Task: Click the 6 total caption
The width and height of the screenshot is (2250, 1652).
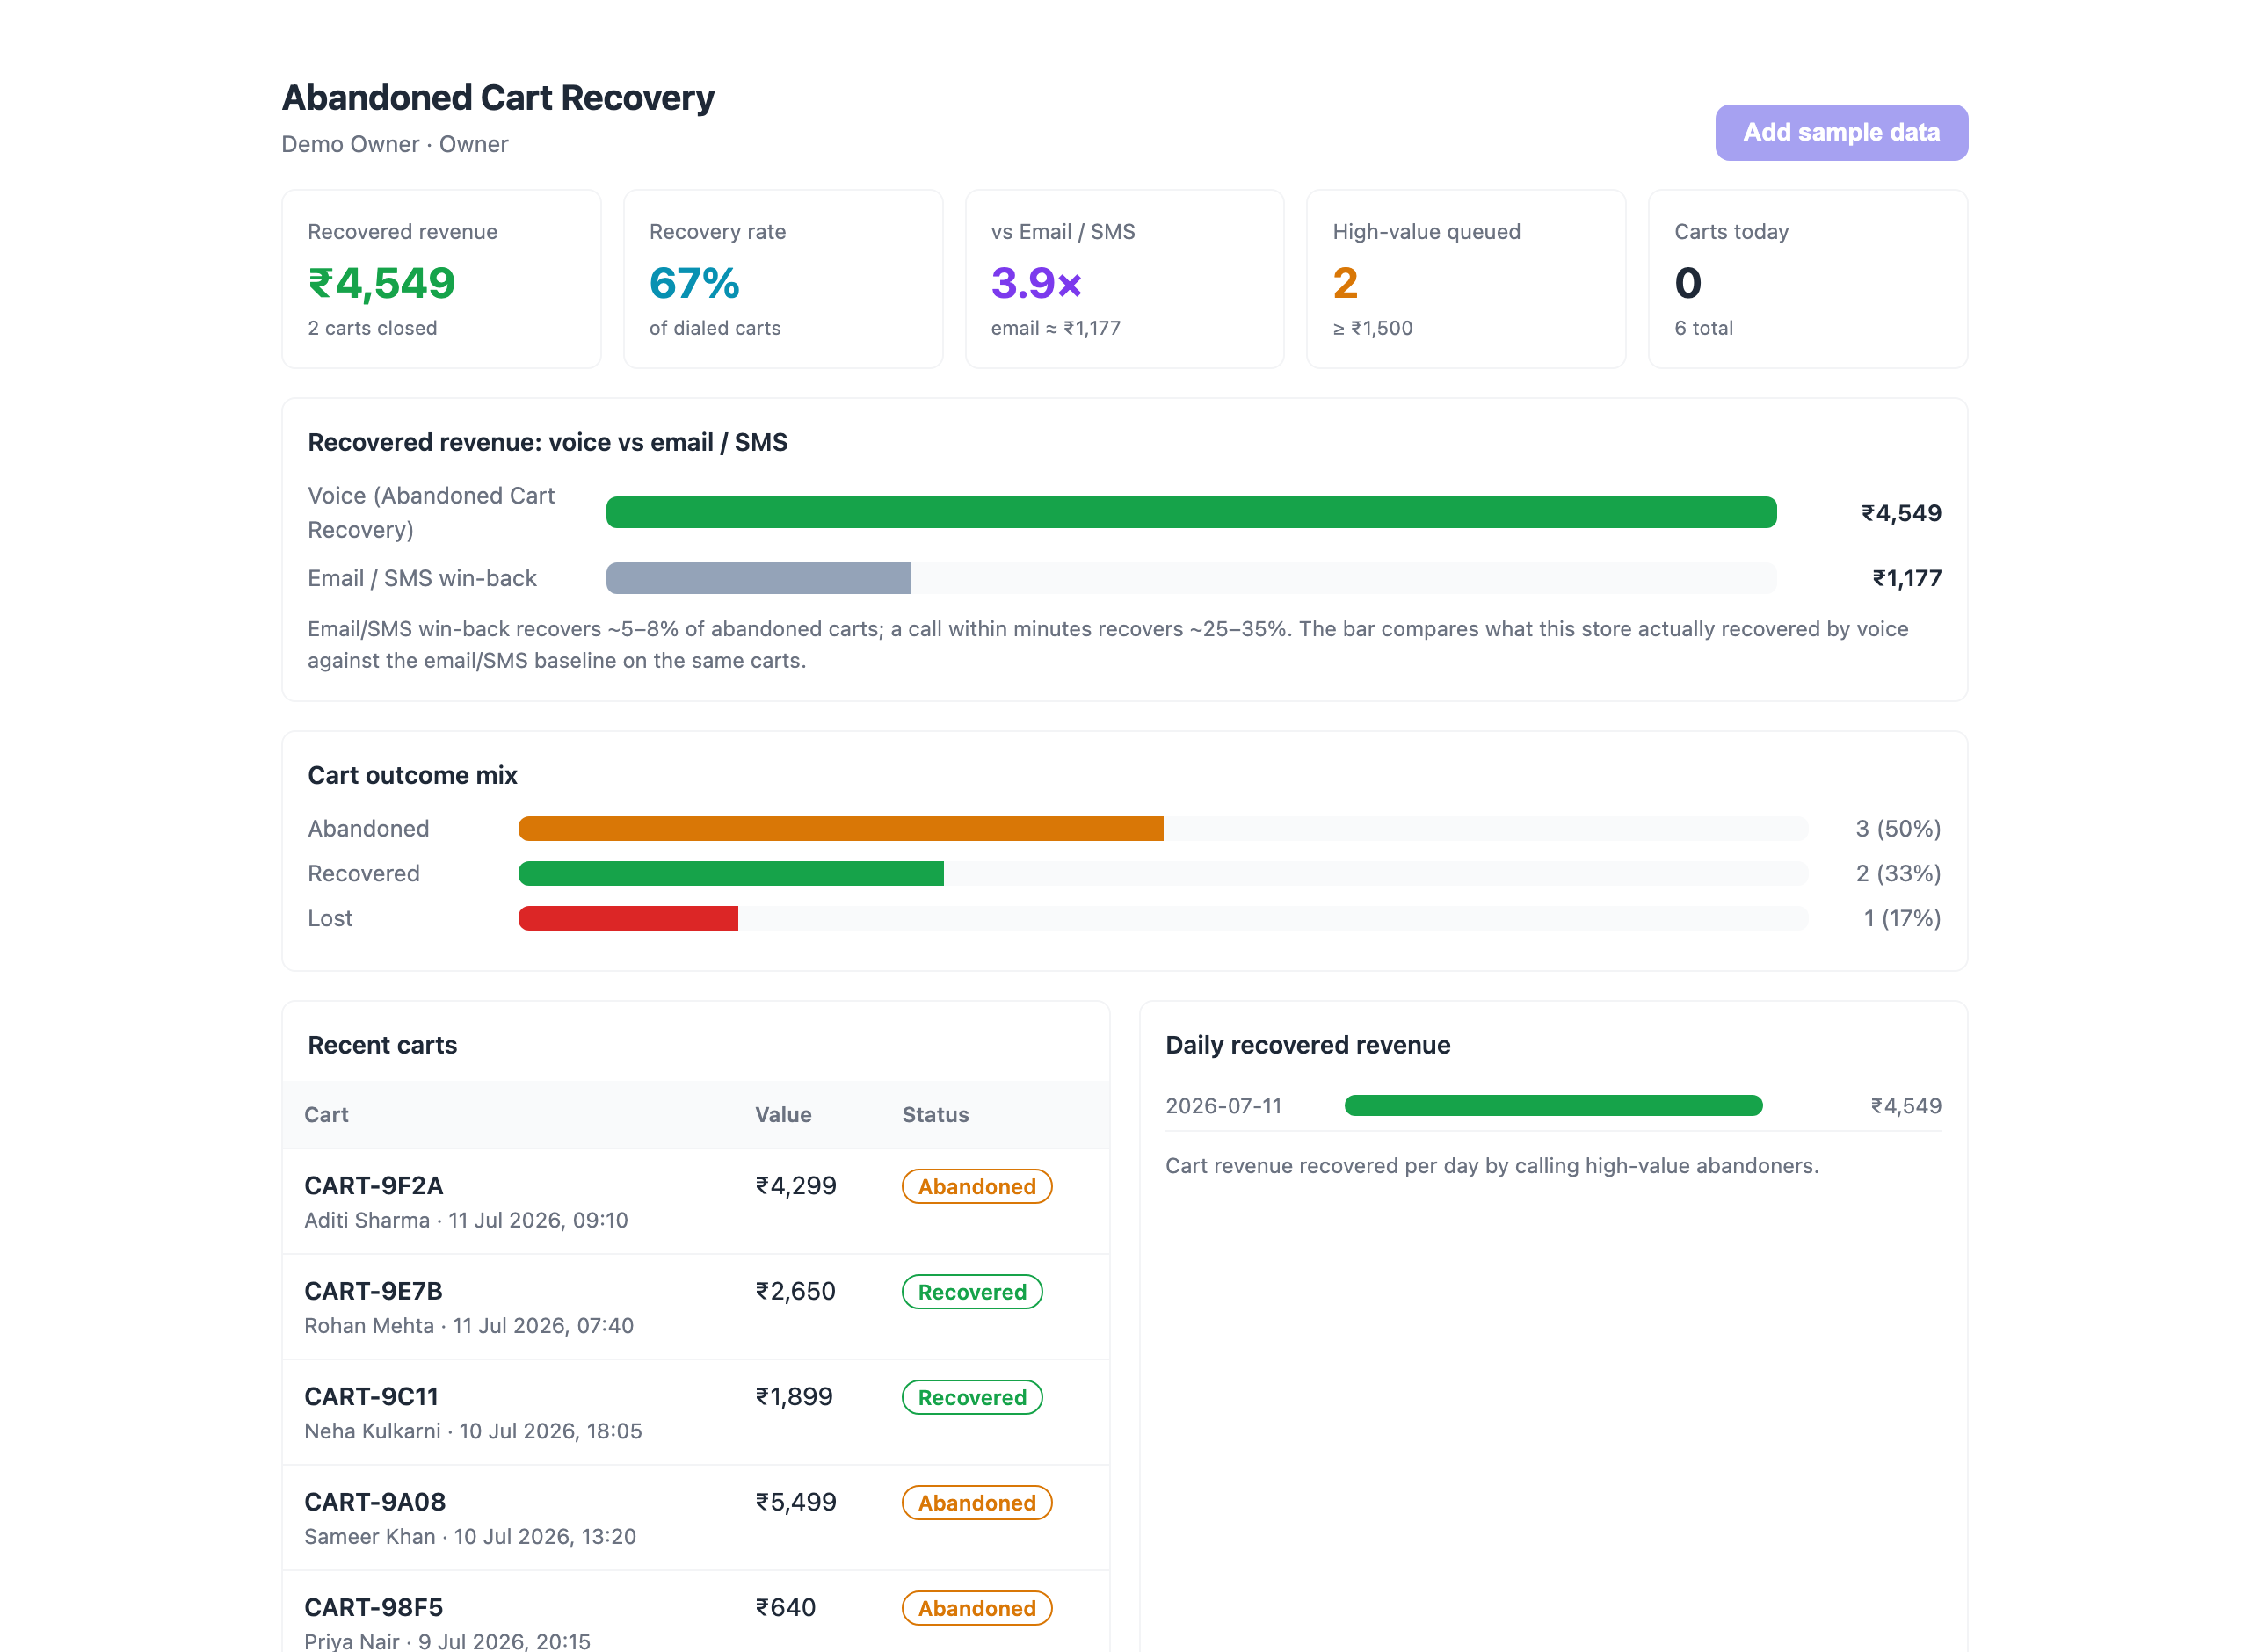Action: click(x=1703, y=328)
